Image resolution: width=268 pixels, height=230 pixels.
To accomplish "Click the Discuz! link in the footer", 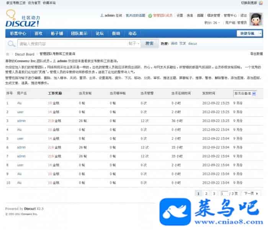I will (x=30, y=209).
